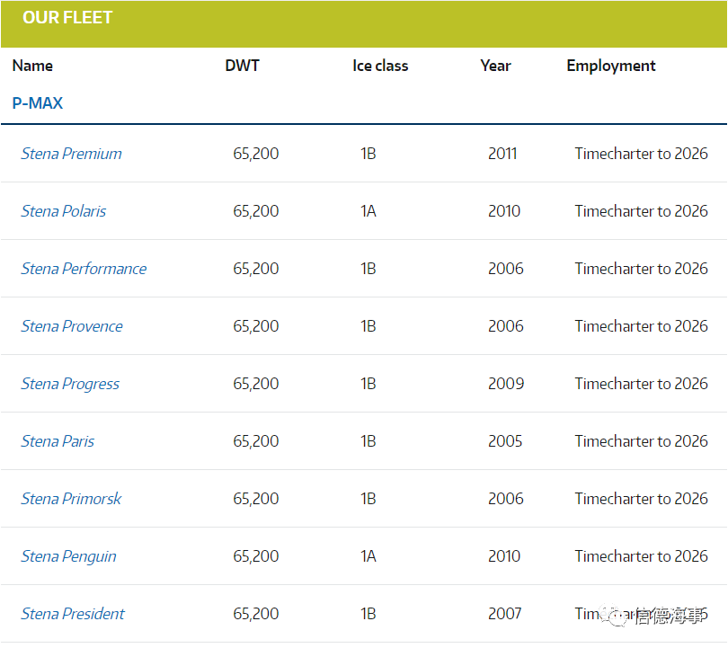Click Stena Progress's "Timecharter to 2026" cell
Image resolution: width=728 pixels, height=648 pixels.
pyautogui.click(x=641, y=384)
